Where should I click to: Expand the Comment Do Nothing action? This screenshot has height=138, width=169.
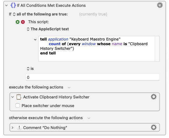pyautogui.click(x=12, y=127)
